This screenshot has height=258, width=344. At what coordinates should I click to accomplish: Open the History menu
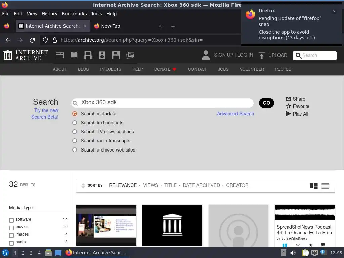[x=50, y=14]
